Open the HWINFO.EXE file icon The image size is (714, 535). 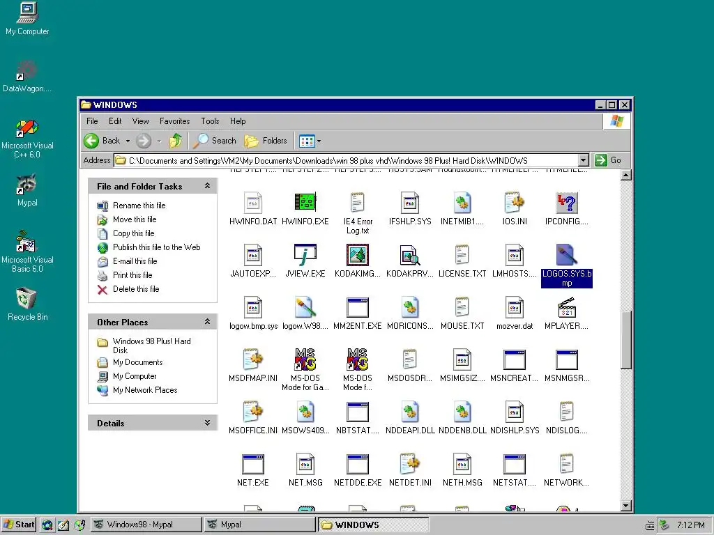click(x=305, y=202)
